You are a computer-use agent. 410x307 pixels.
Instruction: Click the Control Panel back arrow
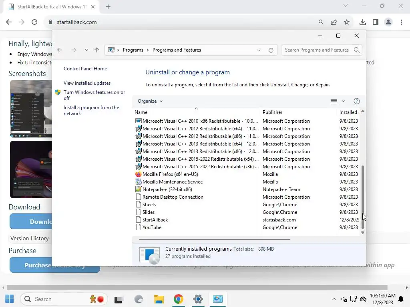tap(60, 50)
